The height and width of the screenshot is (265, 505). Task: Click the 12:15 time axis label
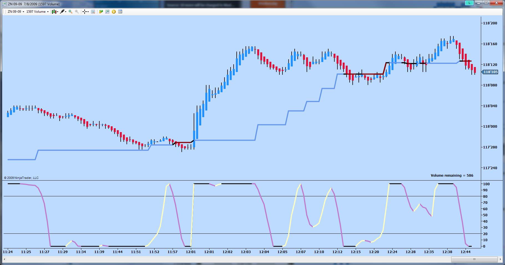(x=356, y=252)
